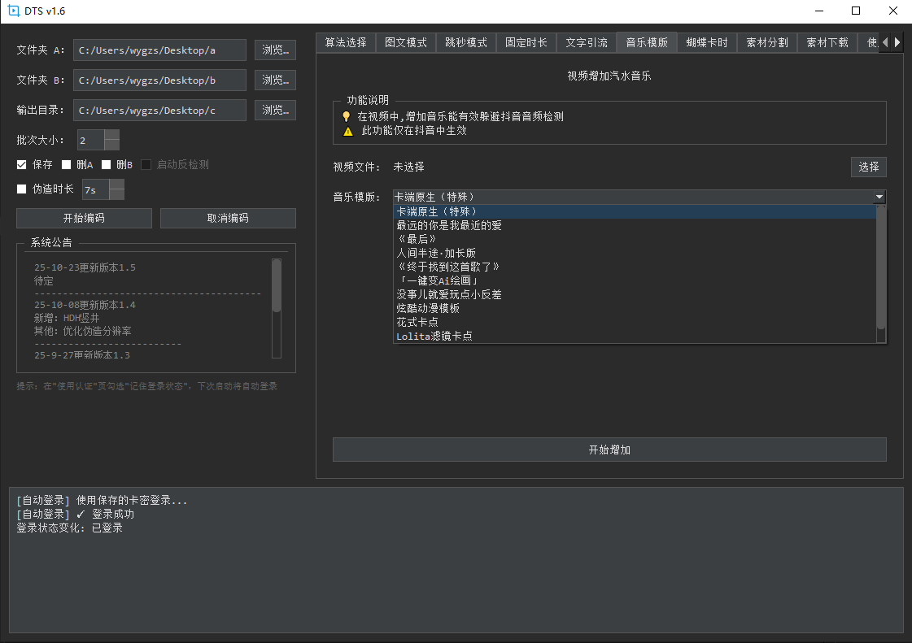The image size is (912, 643).
Task: Increase 批次大小 with the up stepper arrow
Action: pyautogui.click(x=111, y=135)
